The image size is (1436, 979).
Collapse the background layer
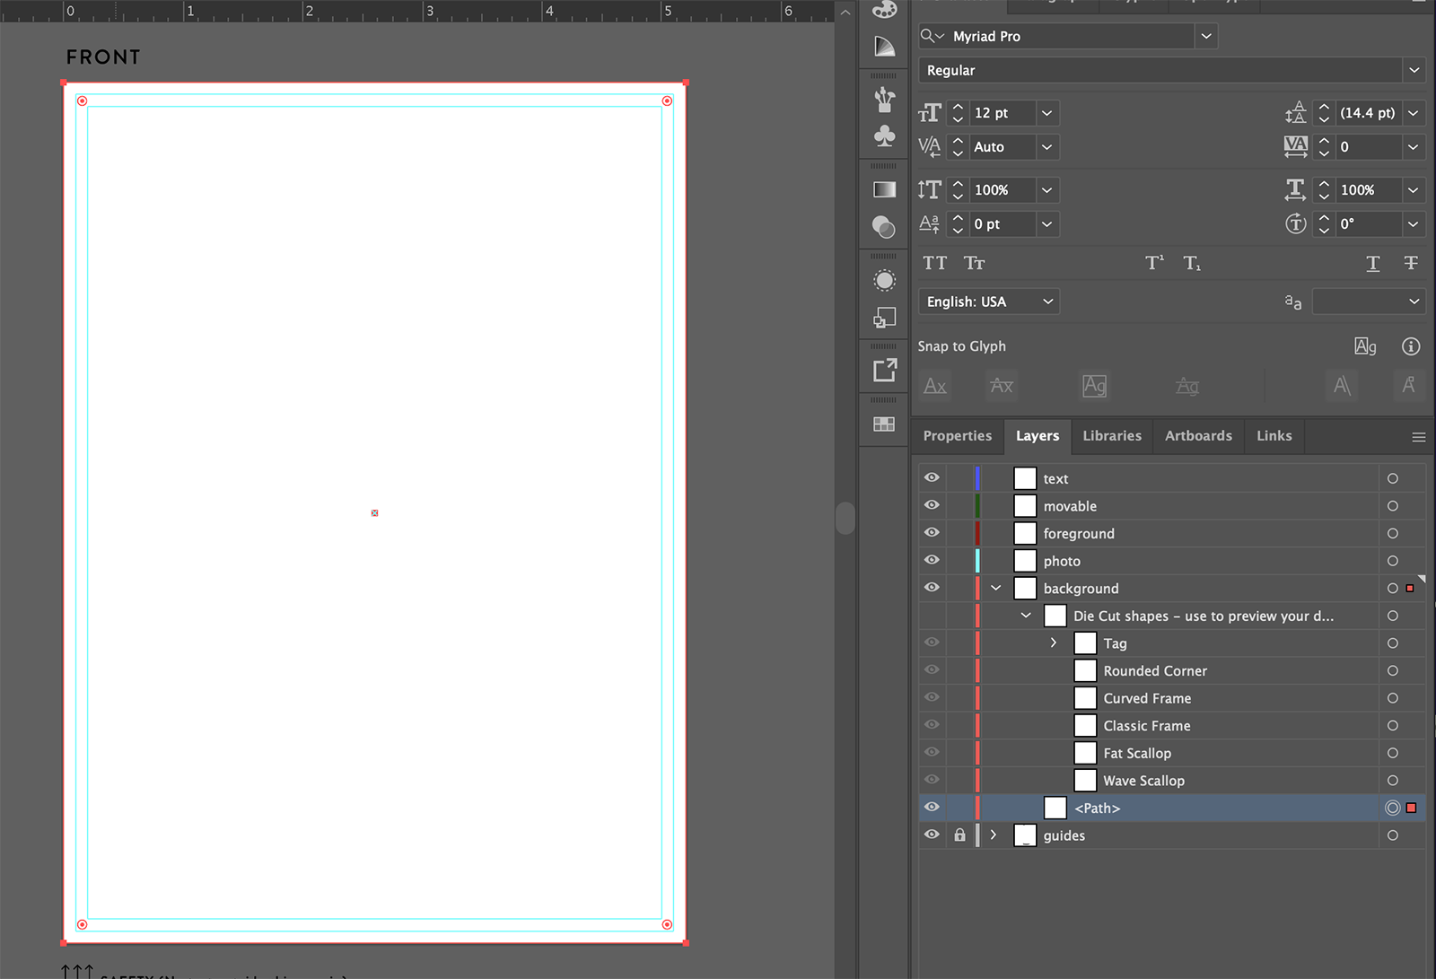point(996,589)
